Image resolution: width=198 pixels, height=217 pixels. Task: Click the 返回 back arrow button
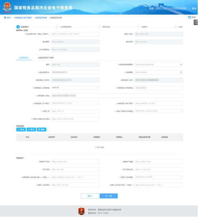[192, 17]
